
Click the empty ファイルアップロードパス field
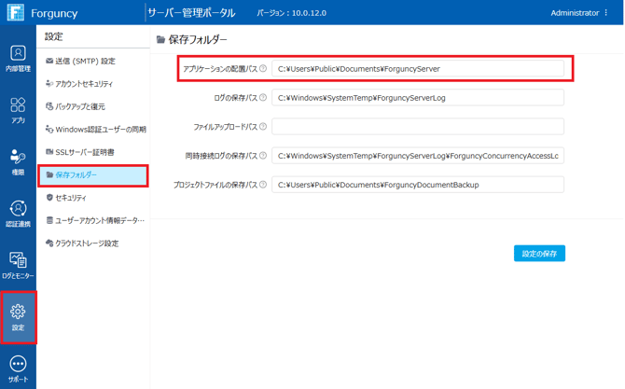click(x=418, y=126)
